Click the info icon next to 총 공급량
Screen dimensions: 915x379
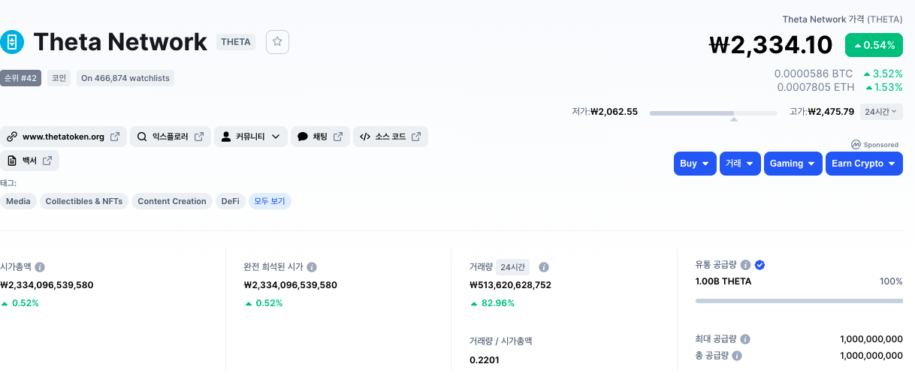tap(737, 356)
